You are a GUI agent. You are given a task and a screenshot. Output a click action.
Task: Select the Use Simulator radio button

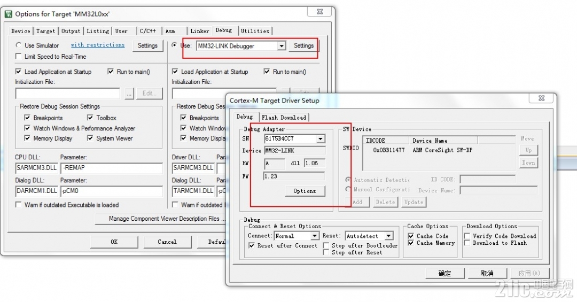[x=18, y=45]
